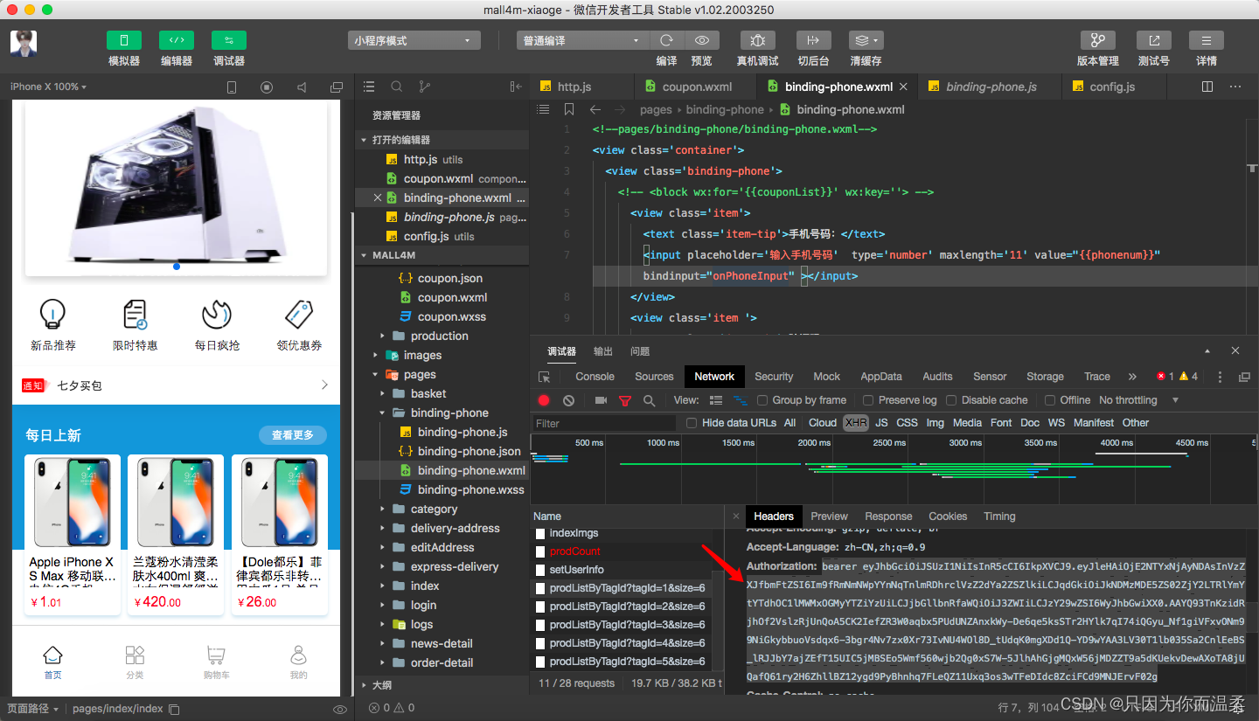Open iPhone X 100% device dropdown
This screenshot has height=721, width=1259.
tap(48, 87)
